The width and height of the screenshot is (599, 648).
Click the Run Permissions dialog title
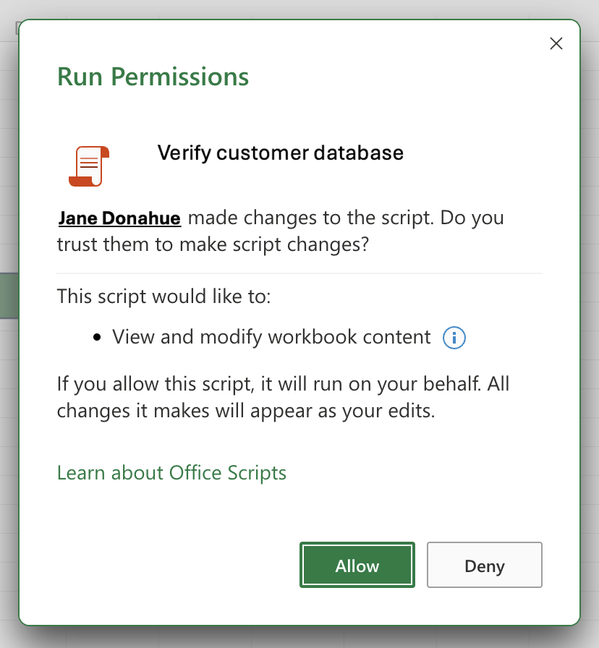click(x=153, y=77)
